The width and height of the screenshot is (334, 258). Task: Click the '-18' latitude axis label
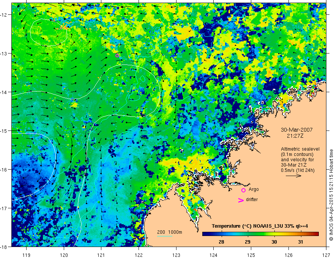click(x=4, y=247)
